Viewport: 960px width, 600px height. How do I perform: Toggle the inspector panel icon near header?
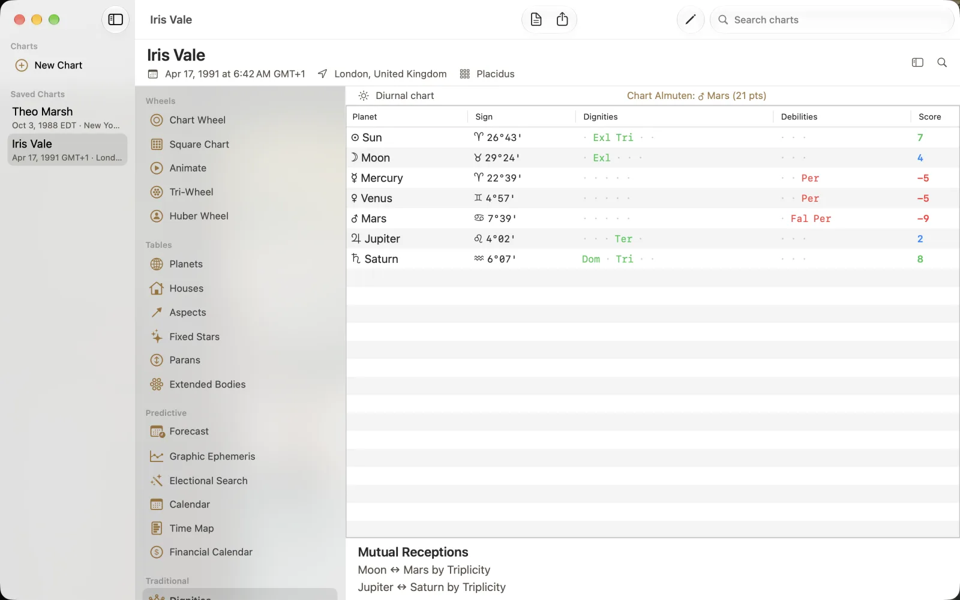click(917, 62)
